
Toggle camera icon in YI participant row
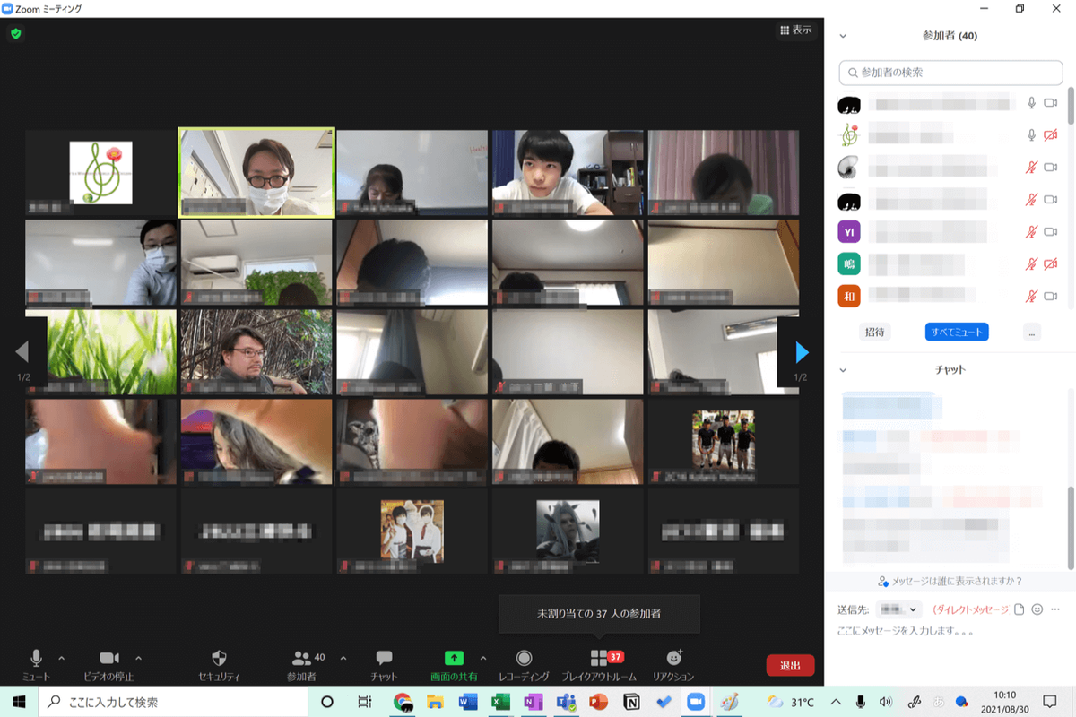coord(1051,232)
